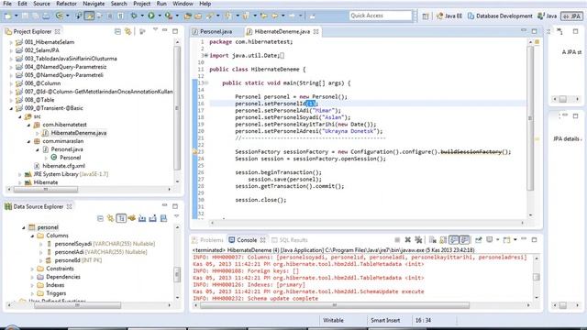Remove launch from Console with X icon
587x330 pixels.
(x=407, y=240)
